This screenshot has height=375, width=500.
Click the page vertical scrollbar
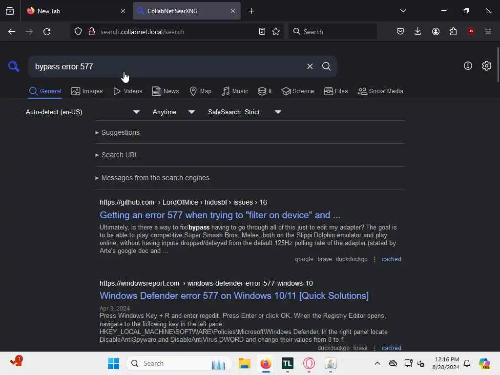(x=498, y=64)
